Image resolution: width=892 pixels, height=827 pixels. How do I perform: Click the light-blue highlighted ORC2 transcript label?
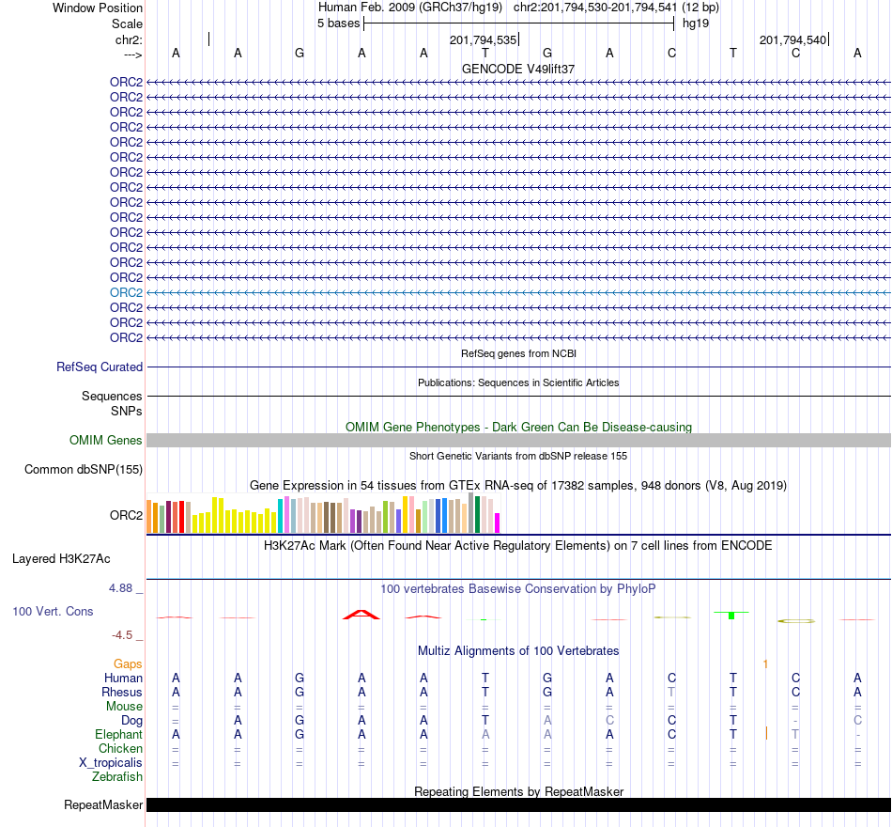(x=127, y=293)
